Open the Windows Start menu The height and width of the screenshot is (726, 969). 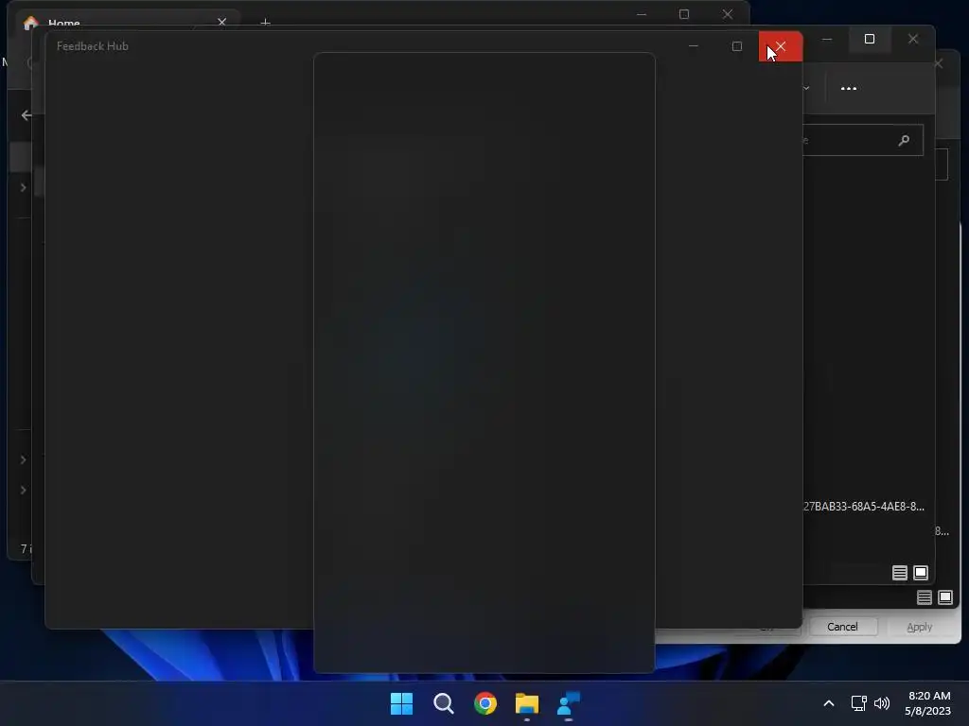[401, 703]
